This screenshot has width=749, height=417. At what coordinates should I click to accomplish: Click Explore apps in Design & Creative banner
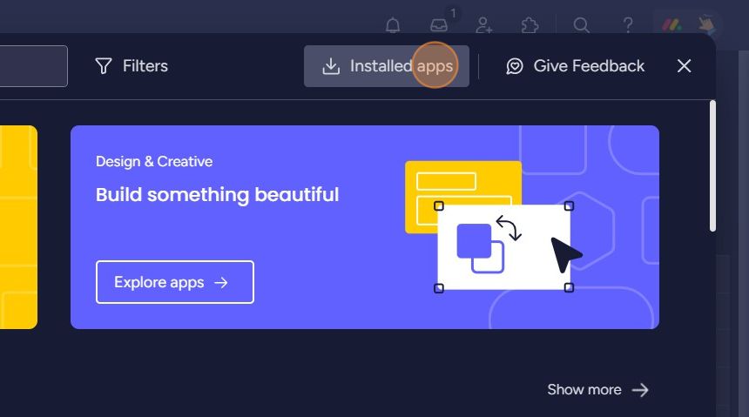point(175,282)
